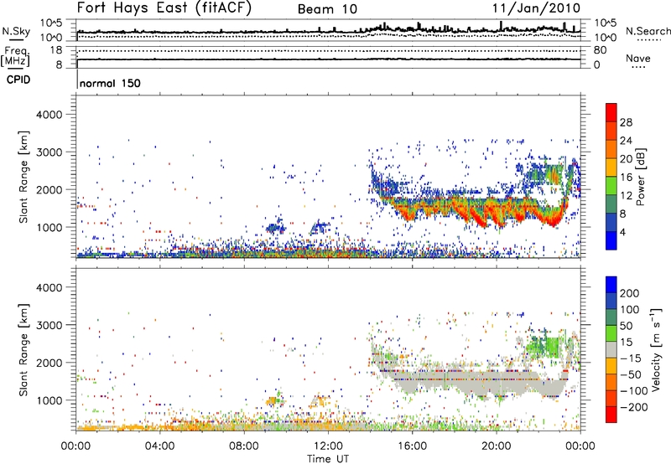This screenshot has width=671, height=464.
Task: Click the '12:00' time tick label
Action: click(x=328, y=446)
